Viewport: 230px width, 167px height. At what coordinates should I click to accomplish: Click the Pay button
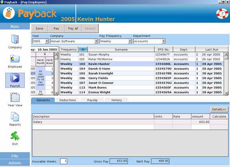coord(56,28)
